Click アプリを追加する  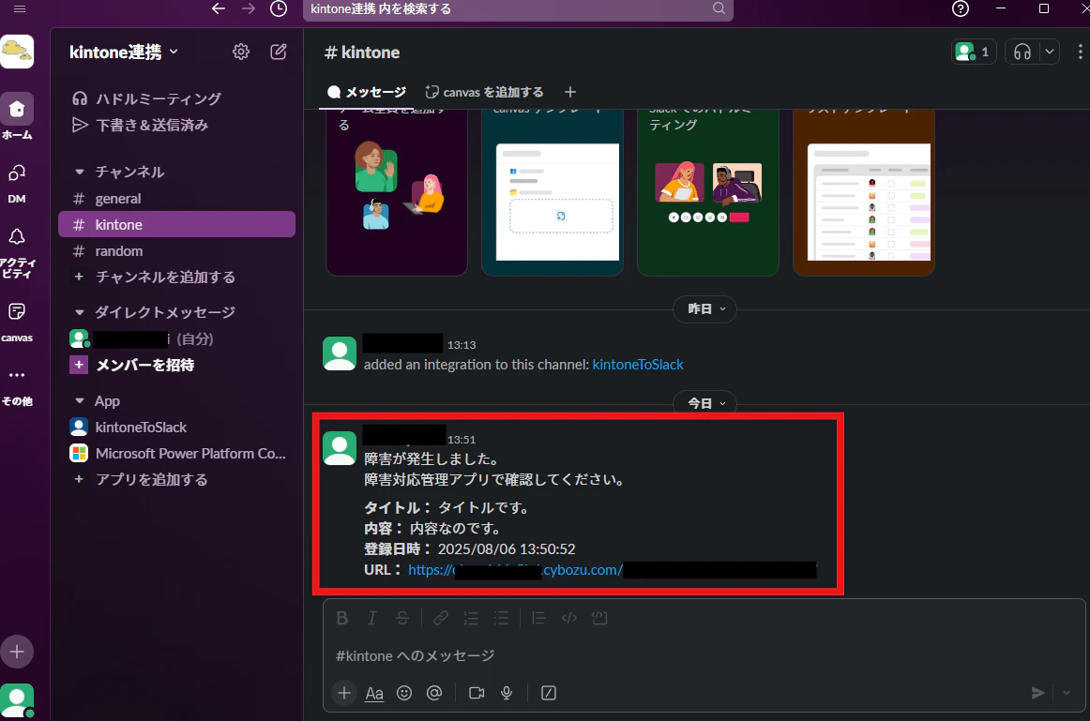tap(176, 480)
